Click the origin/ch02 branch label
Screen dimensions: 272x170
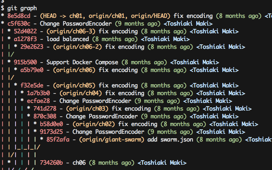(94, 124)
